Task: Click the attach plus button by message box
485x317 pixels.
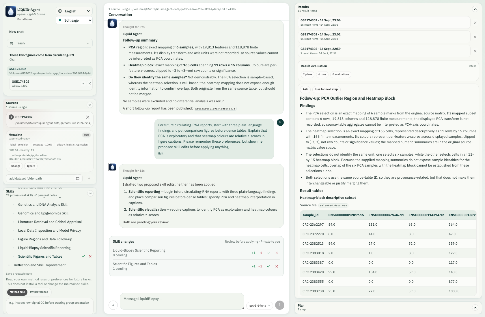Action: click(113, 305)
